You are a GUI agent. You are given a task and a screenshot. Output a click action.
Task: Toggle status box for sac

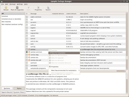(27, 20)
